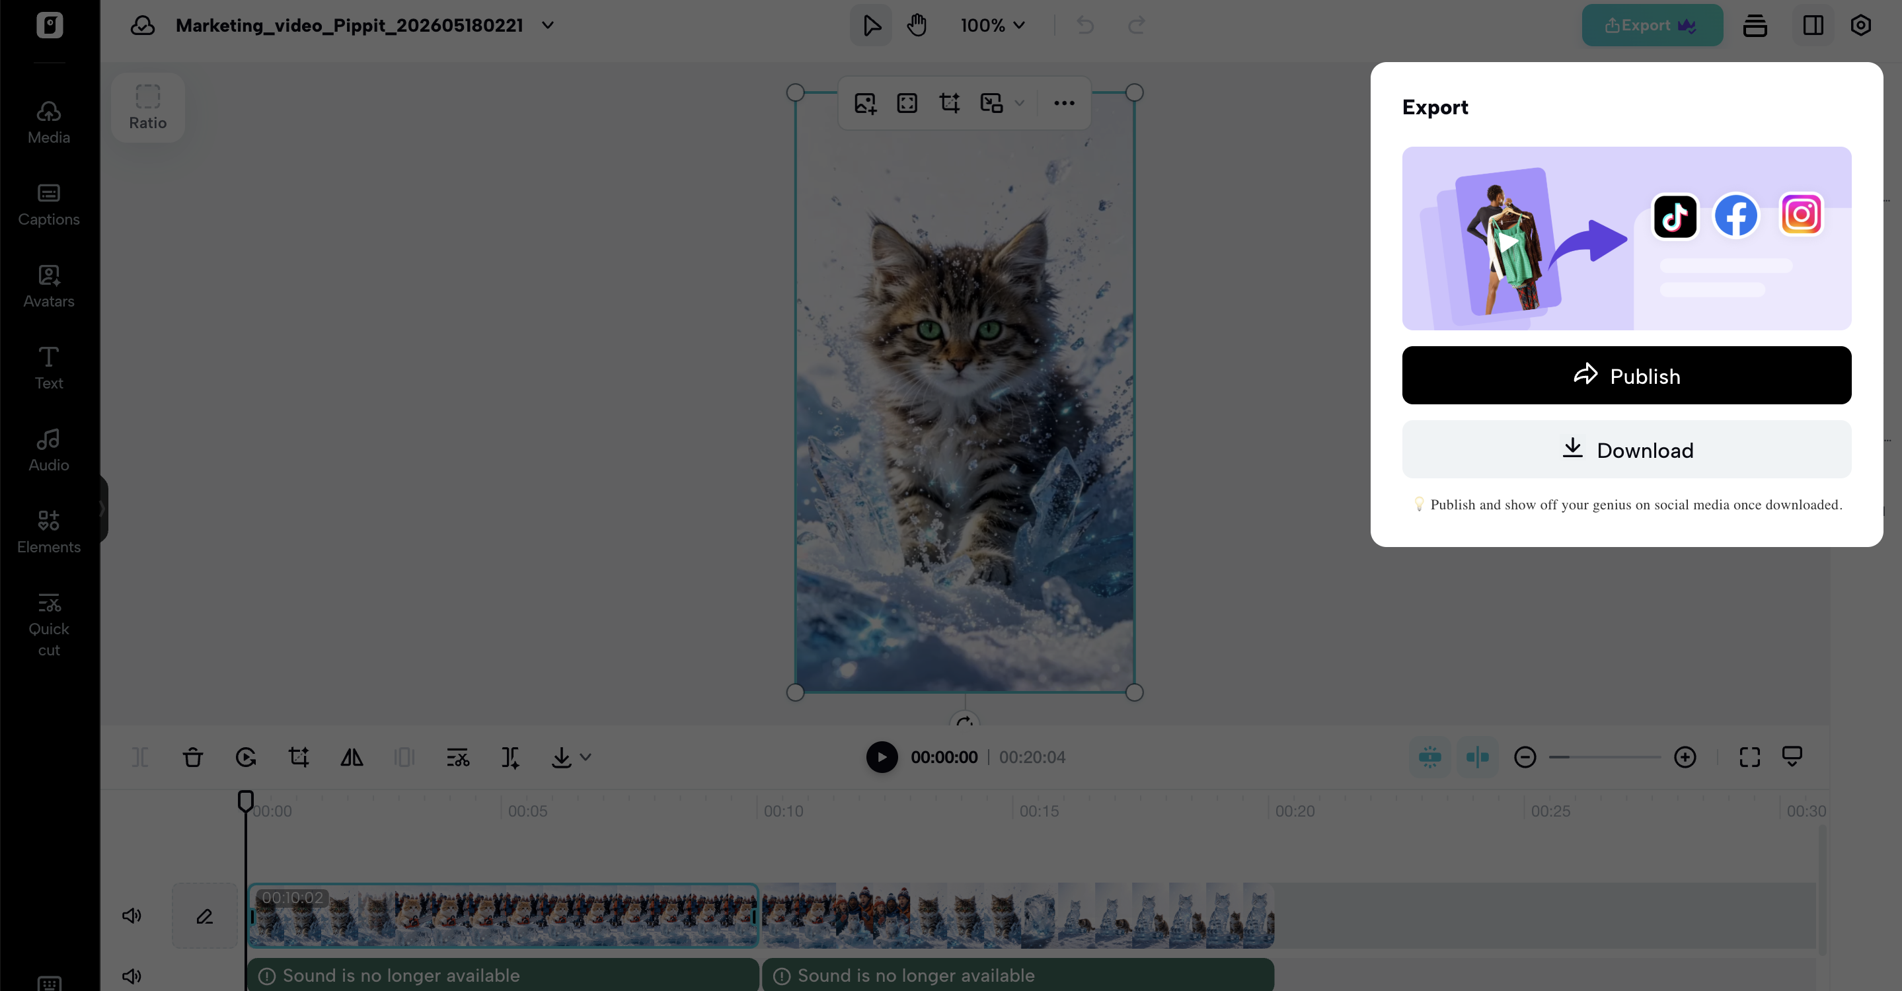Click the AI split text icon in timeline toolbar
Screen dimensions: 1902x991
[510, 757]
